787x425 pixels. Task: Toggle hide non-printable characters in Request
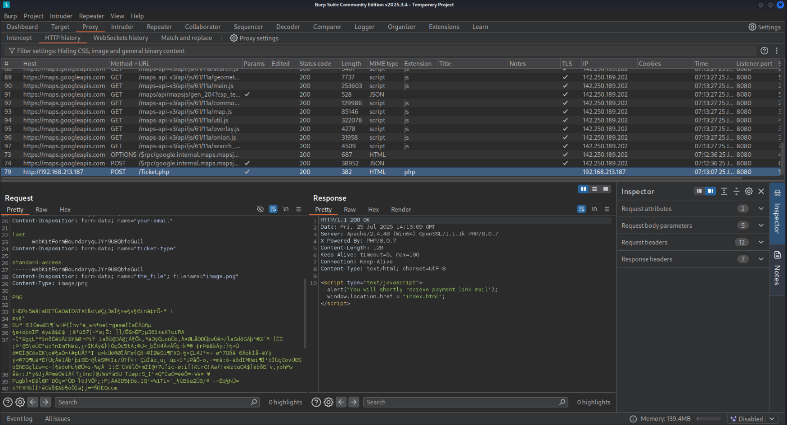260,209
